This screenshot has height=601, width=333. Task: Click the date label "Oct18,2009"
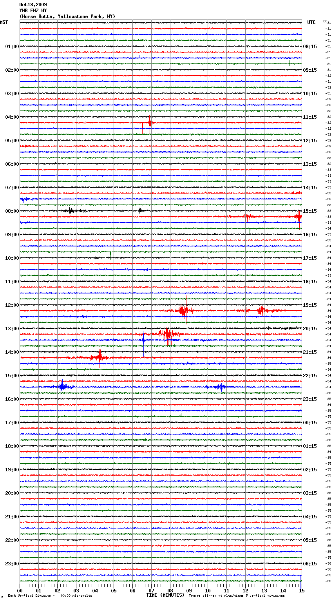point(33,5)
